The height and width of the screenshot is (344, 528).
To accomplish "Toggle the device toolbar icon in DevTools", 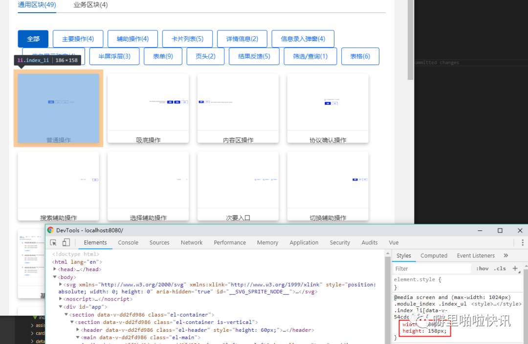I will (x=66, y=243).
